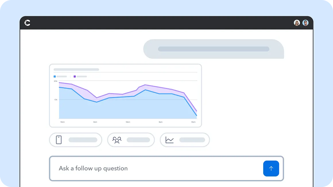This screenshot has width=333, height=187.
Task: Click the 3.5k y-axis label
Action: (x=55, y=81)
